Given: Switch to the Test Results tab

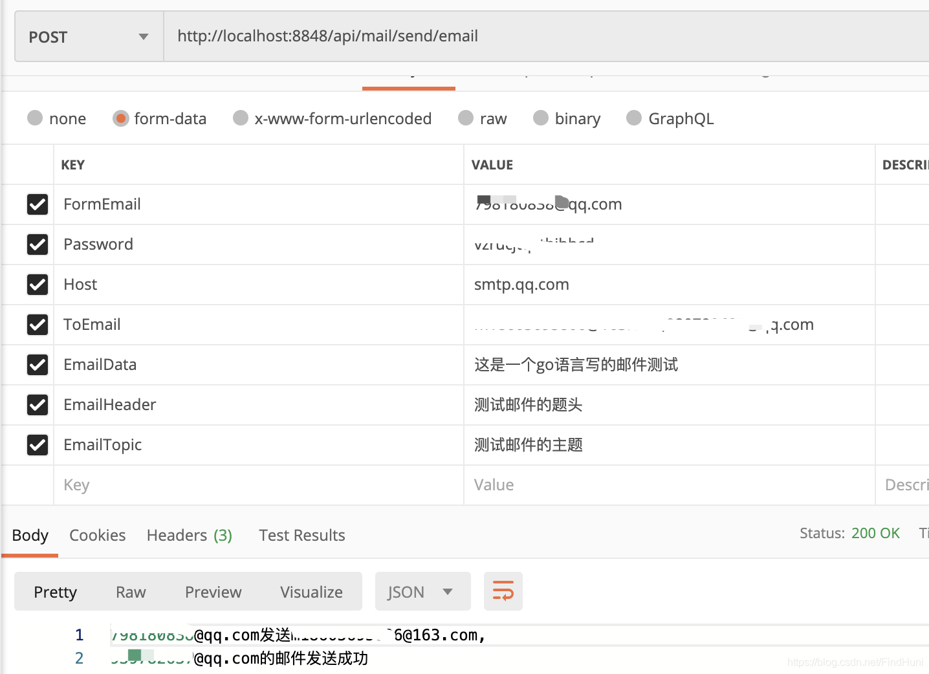Looking at the screenshot, I should [x=301, y=535].
